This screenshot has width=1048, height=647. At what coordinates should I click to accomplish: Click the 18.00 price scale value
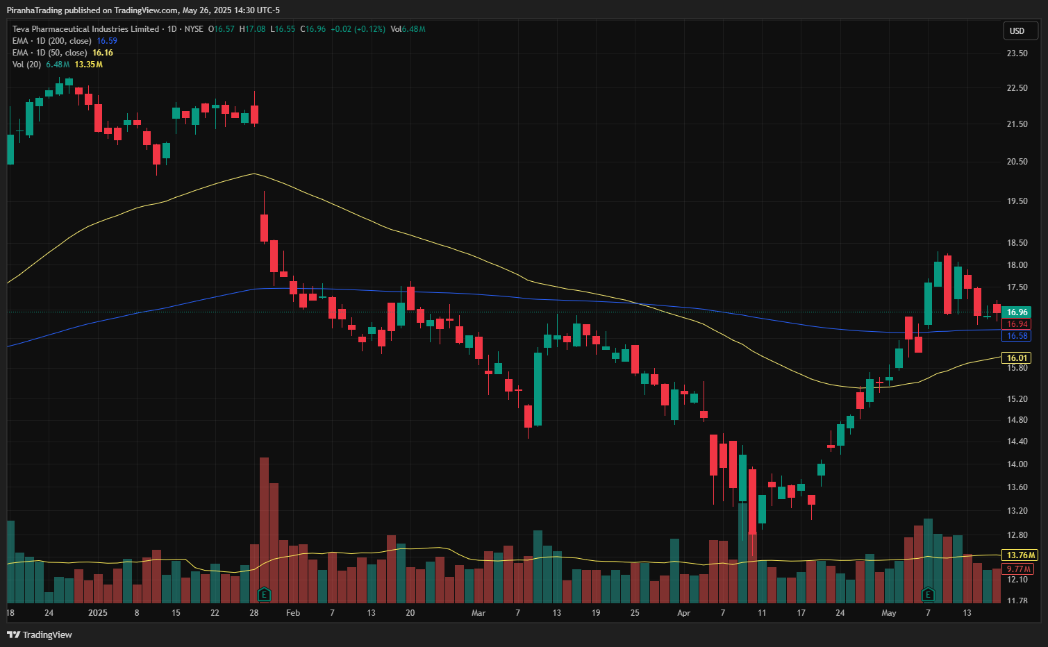1017,265
